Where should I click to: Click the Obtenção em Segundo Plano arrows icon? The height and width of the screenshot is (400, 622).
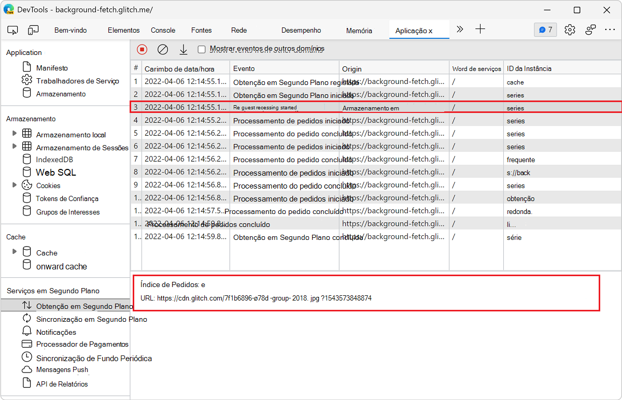tap(27, 306)
